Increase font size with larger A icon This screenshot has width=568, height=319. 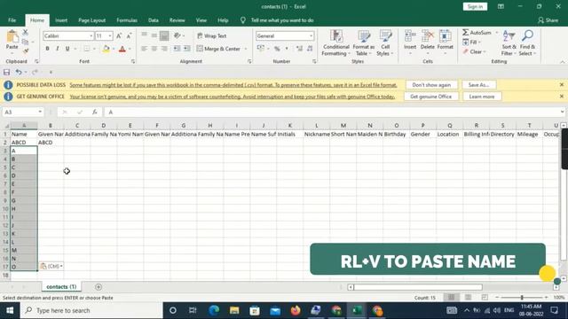click(119, 35)
